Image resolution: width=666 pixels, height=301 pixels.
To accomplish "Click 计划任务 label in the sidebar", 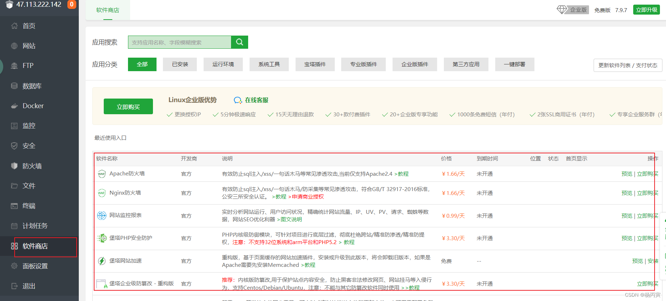I will click(x=35, y=226).
